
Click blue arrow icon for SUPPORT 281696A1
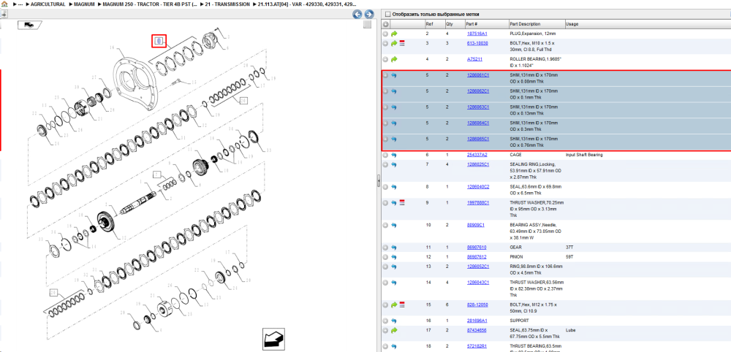pos(394,321)
